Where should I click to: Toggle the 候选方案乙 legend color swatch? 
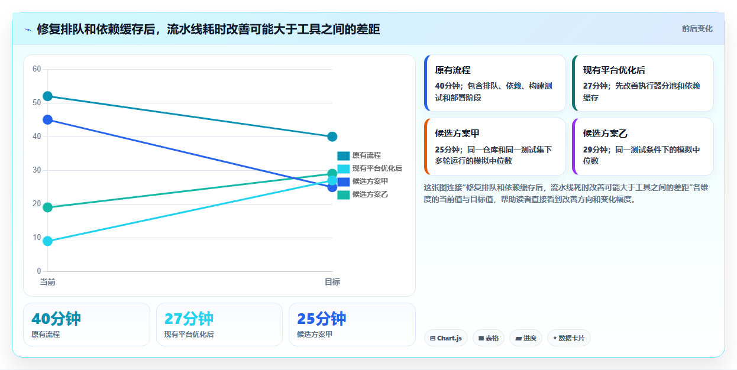pyautogui.click(x=344, y=194)
